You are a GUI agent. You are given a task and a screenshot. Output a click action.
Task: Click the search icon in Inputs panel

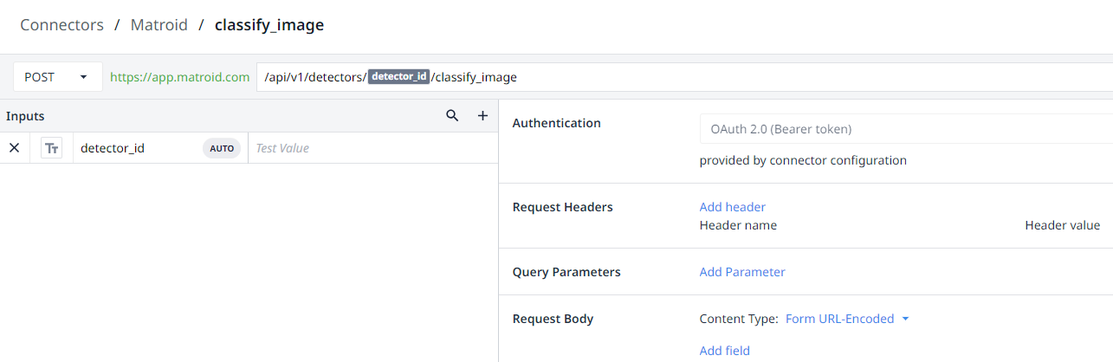452,116
